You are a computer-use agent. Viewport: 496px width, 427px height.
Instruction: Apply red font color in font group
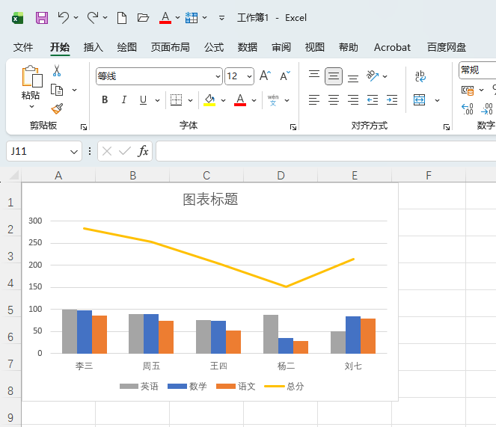pos(240,100)
